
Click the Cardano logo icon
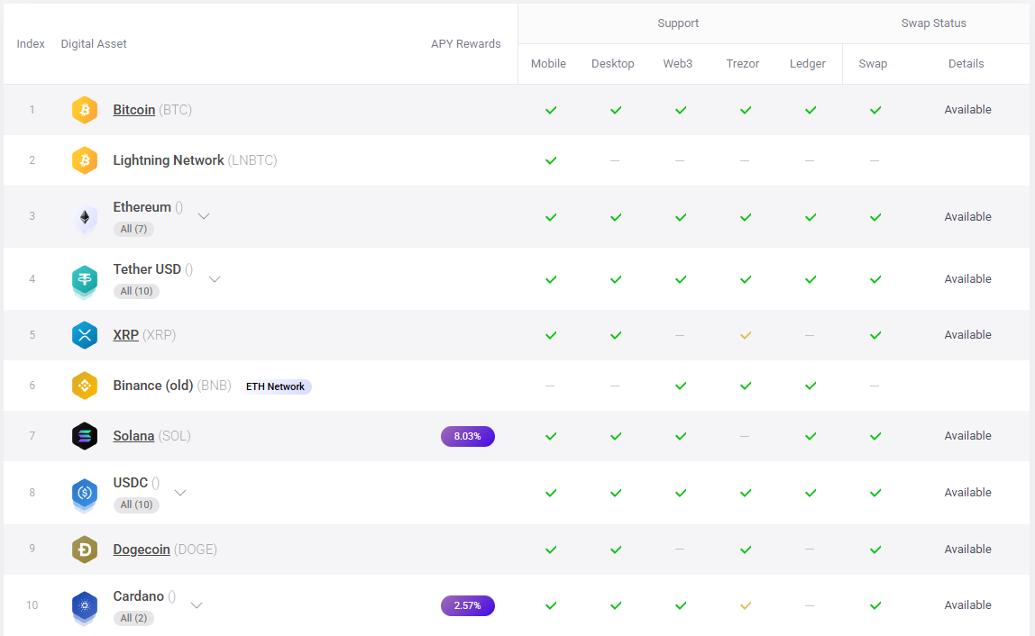pyautogui.click(x=85, y=608)
